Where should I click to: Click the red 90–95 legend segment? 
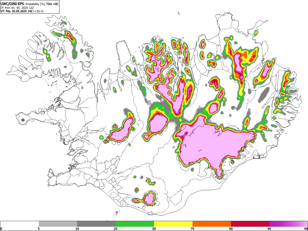point(250,224)
